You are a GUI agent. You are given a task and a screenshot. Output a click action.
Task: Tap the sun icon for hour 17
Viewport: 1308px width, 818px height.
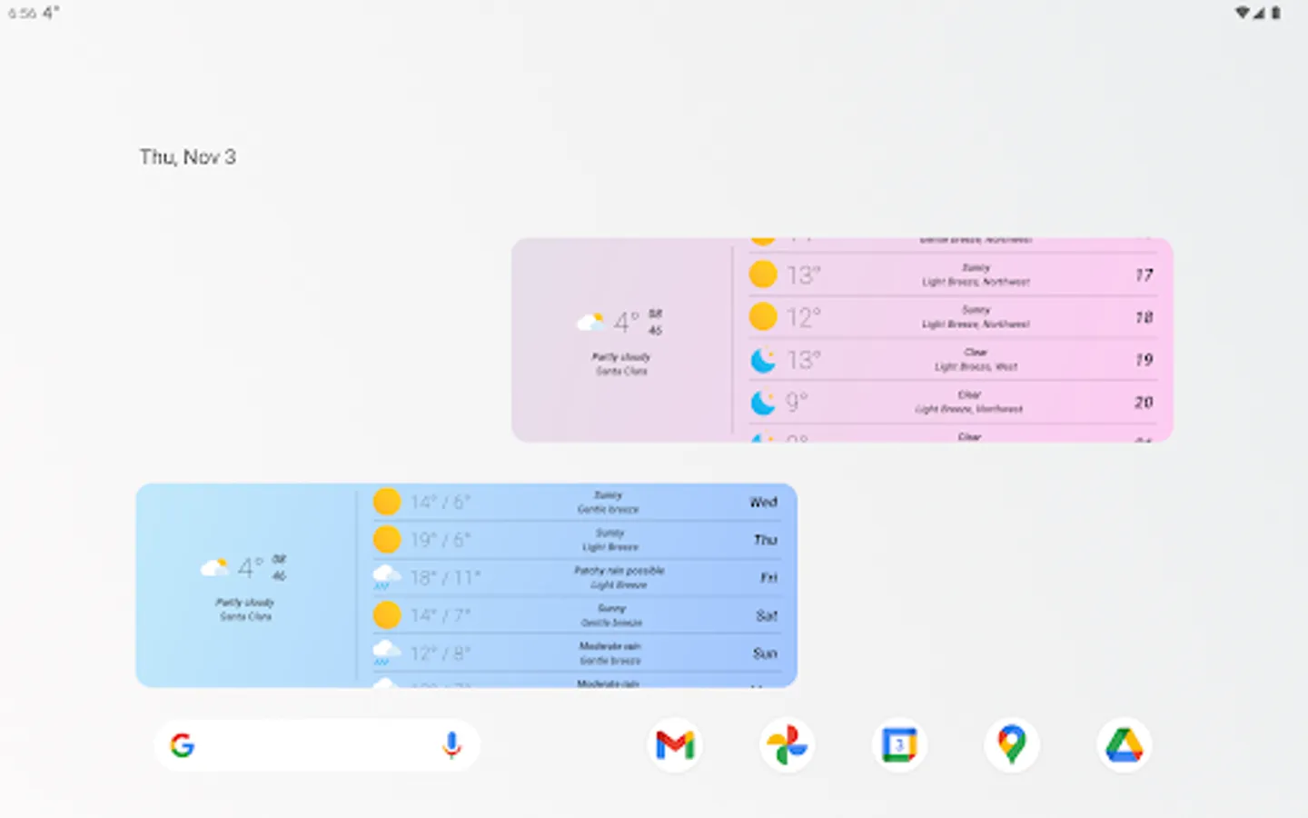pos(763,274)
